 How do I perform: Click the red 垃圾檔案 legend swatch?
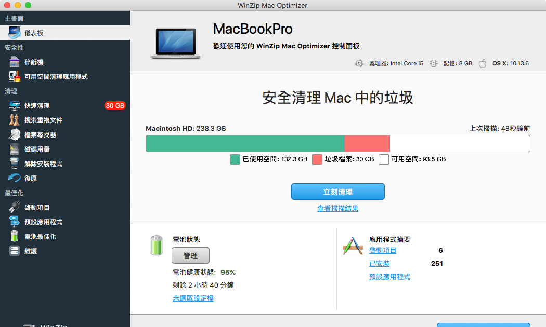(x=317, y=159)
